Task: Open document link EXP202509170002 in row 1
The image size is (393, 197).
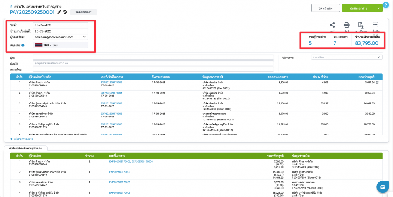Action: [x=111, y=83]
